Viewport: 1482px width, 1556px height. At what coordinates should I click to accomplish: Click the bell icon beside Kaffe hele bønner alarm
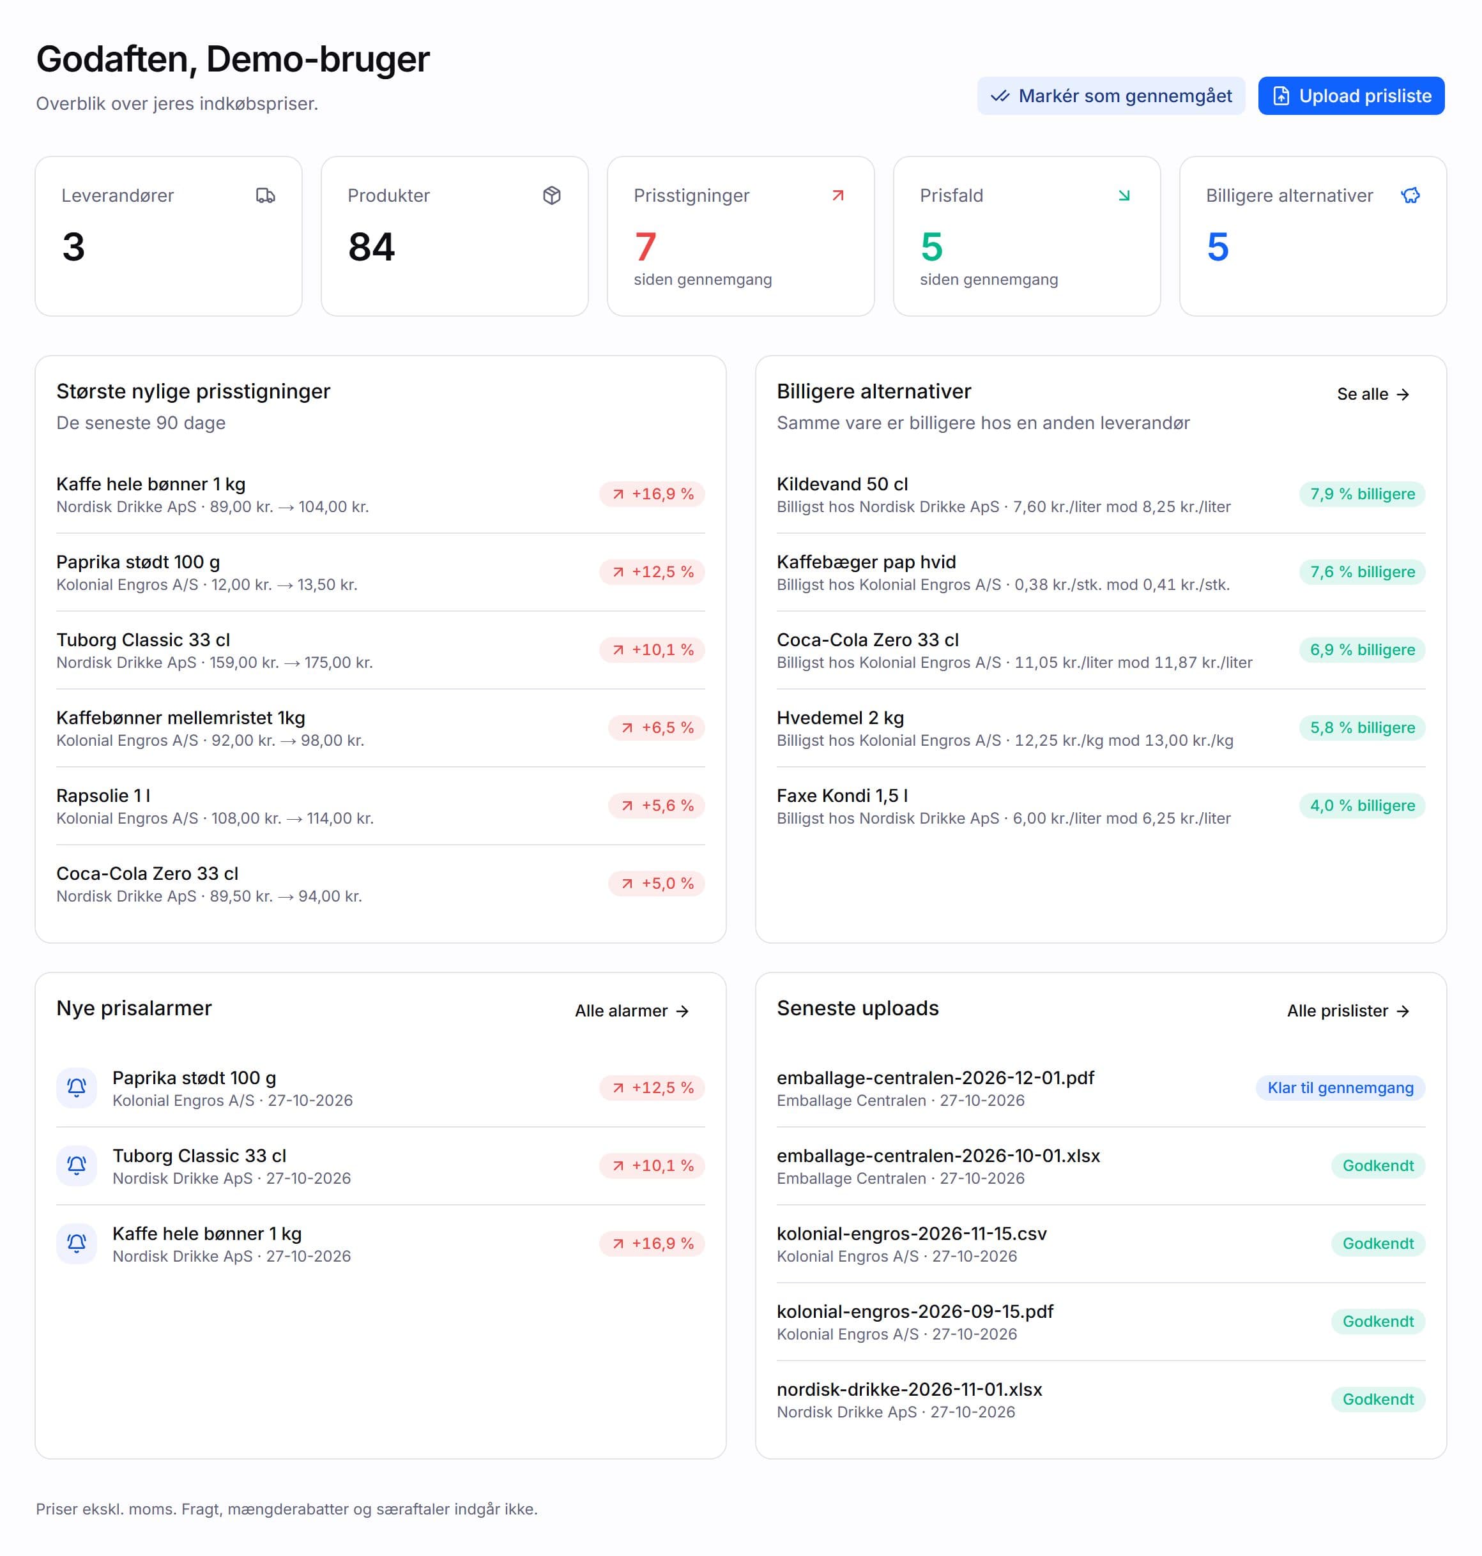point(77,1243)
